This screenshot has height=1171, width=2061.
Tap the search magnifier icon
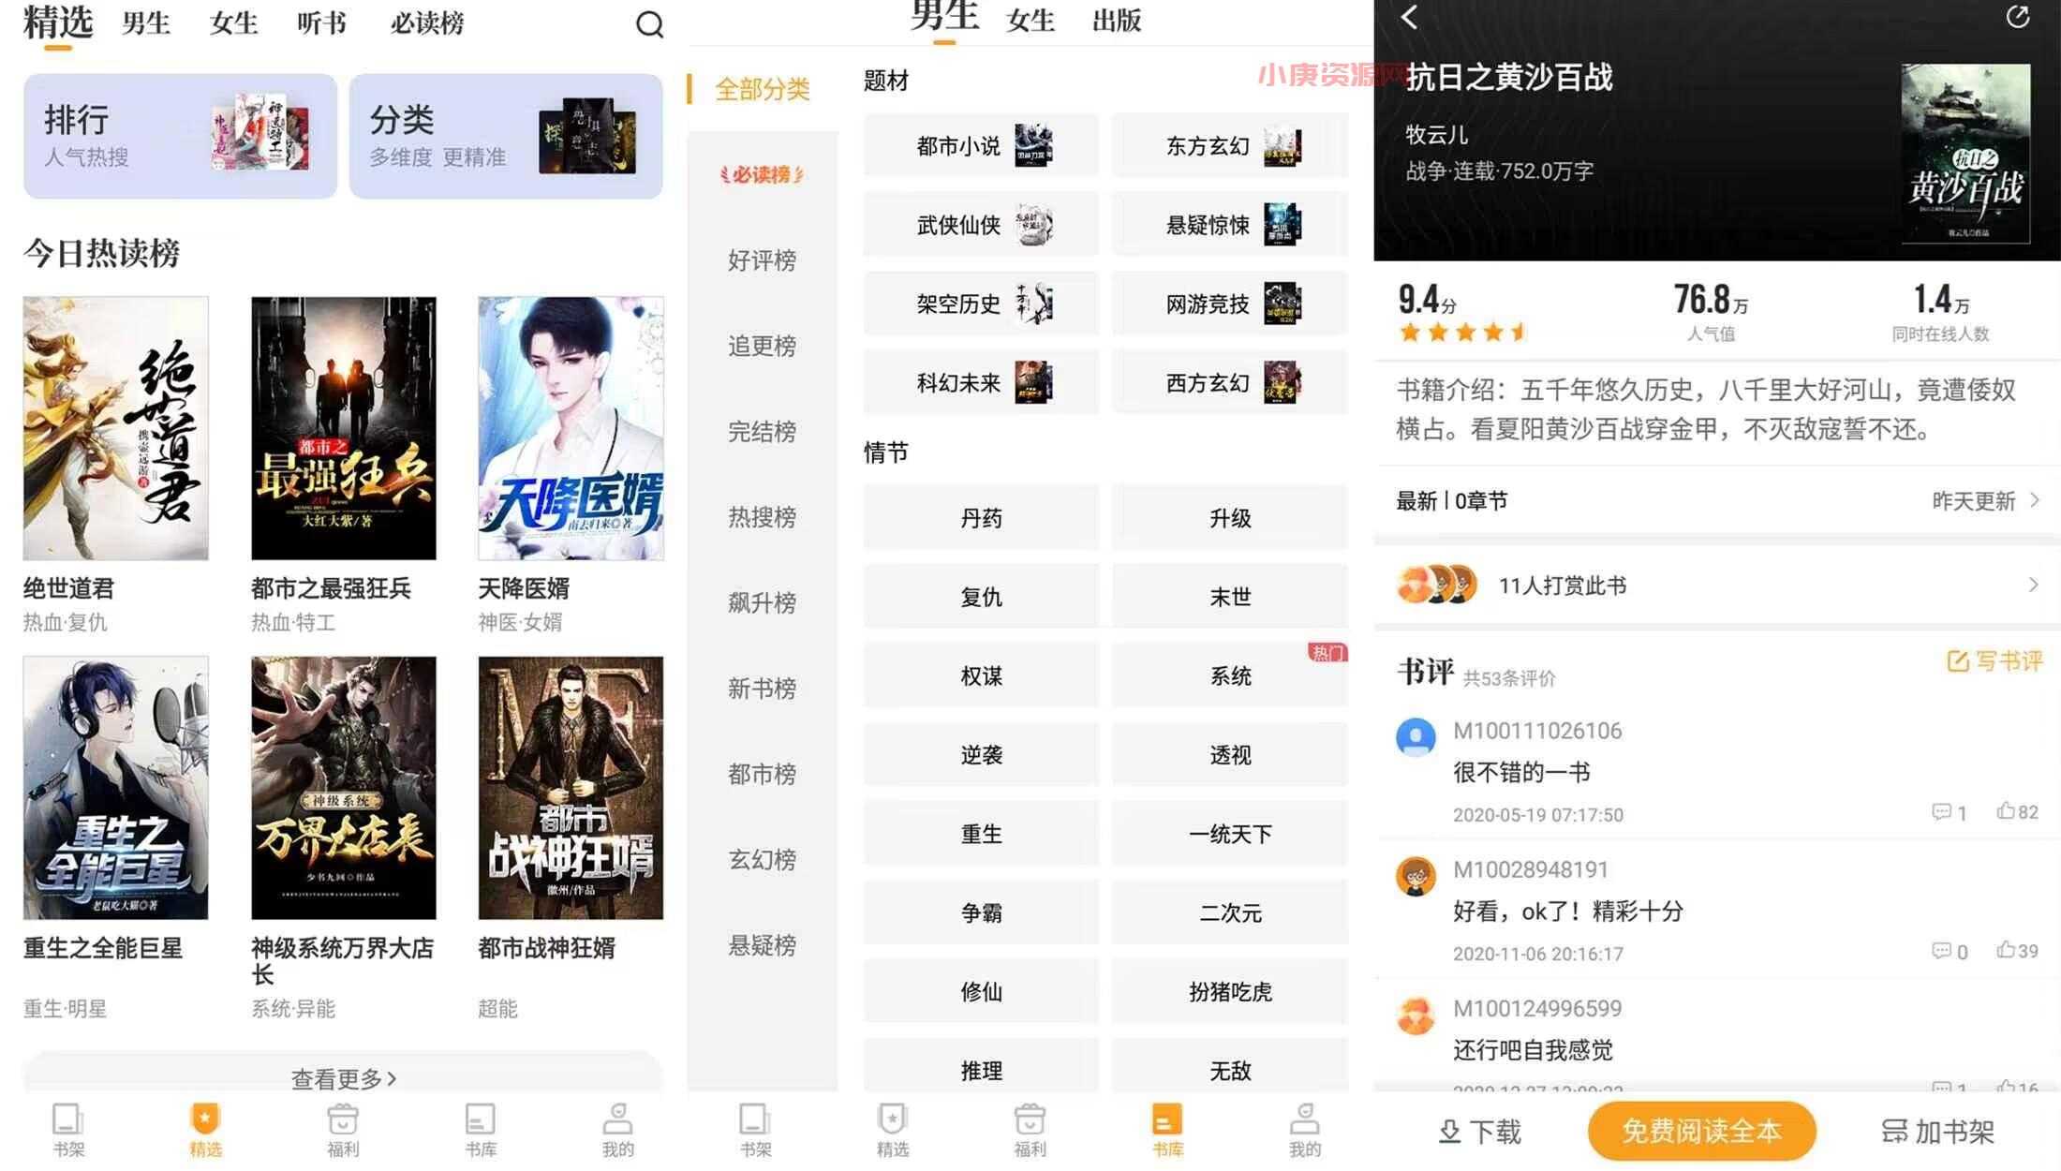[x=648, y=25]
